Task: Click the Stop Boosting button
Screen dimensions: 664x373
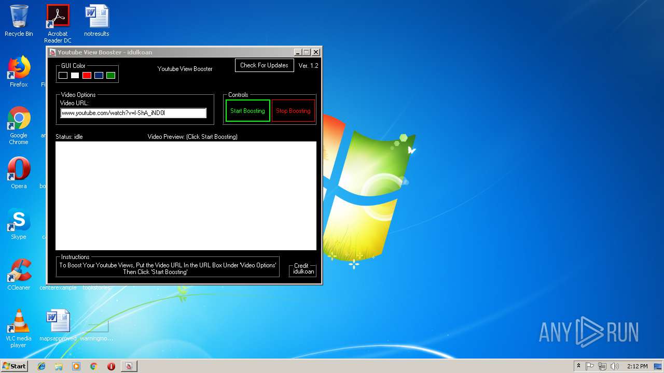Action: (293, 111)
